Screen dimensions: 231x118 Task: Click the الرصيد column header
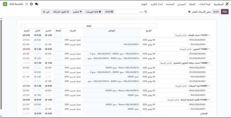[26, 31]
